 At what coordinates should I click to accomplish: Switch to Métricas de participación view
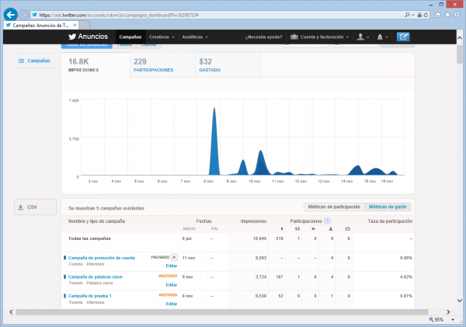(334, 207)
